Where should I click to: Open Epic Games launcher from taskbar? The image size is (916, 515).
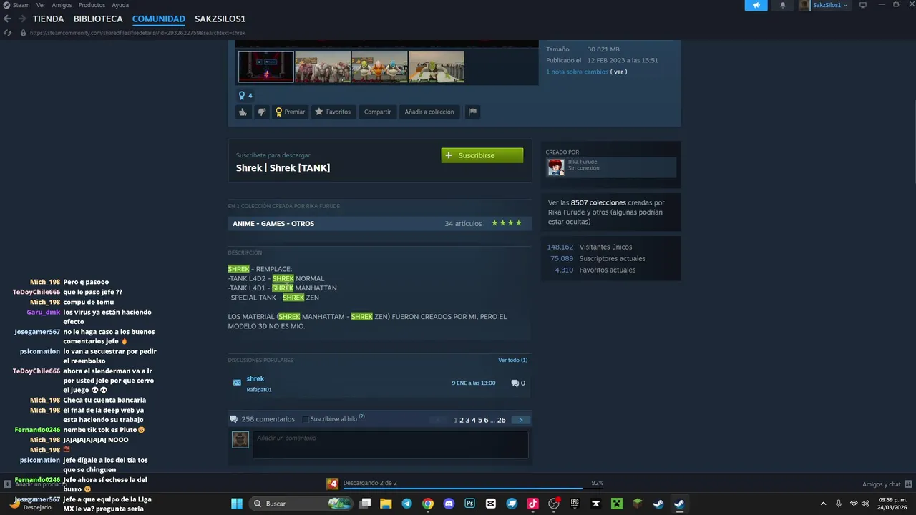click(575, 504)
